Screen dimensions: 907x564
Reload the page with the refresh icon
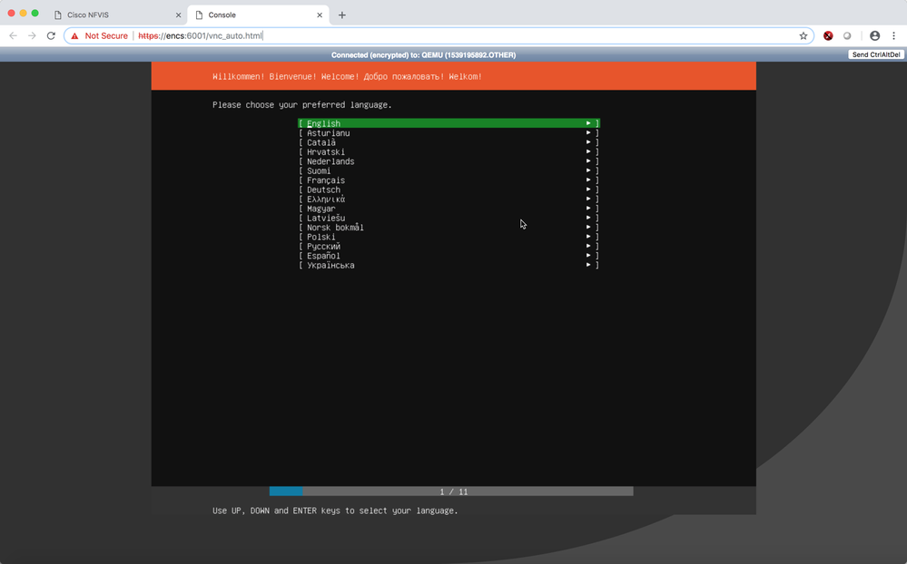[x=51, y=36]
